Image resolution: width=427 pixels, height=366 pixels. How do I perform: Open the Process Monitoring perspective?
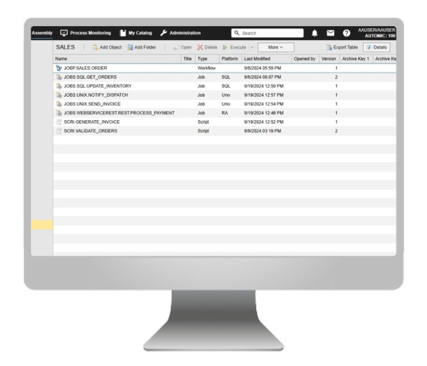[x=86, y=33]
